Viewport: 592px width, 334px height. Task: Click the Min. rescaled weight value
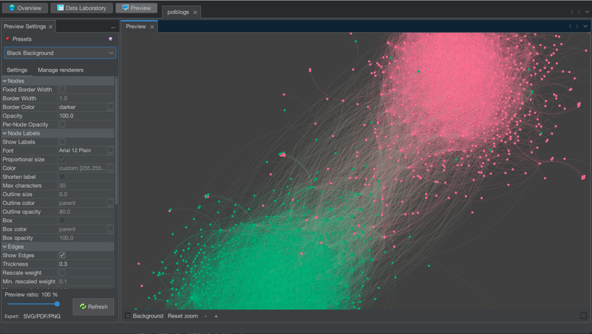(x=86, y=281)
